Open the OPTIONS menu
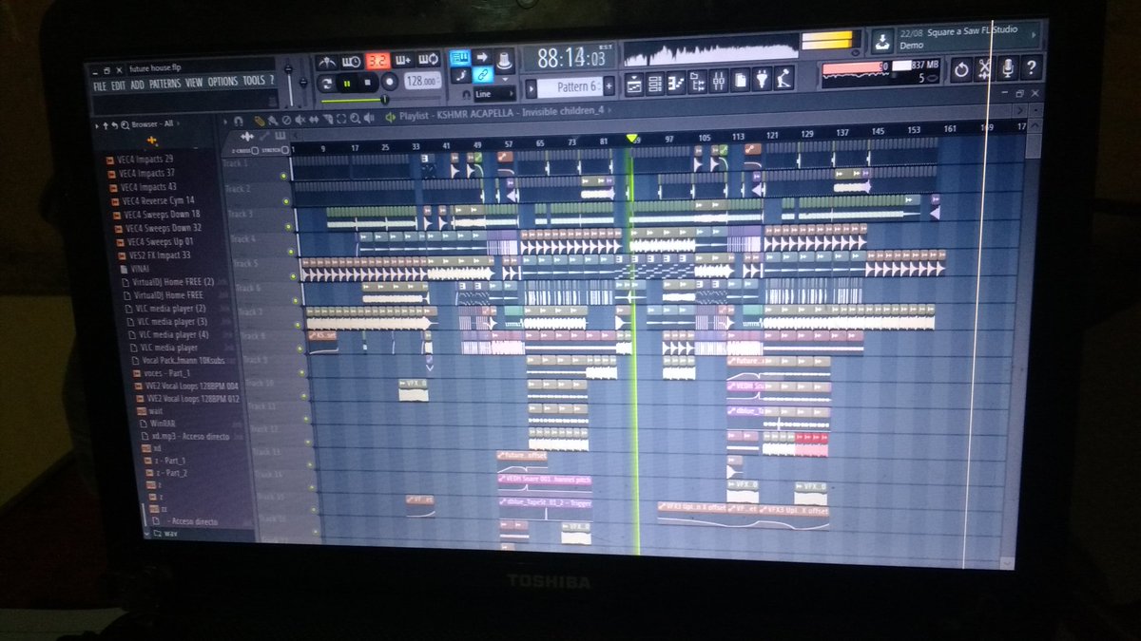The width and height of the screenshot is (1141, 641). [222, 82]
